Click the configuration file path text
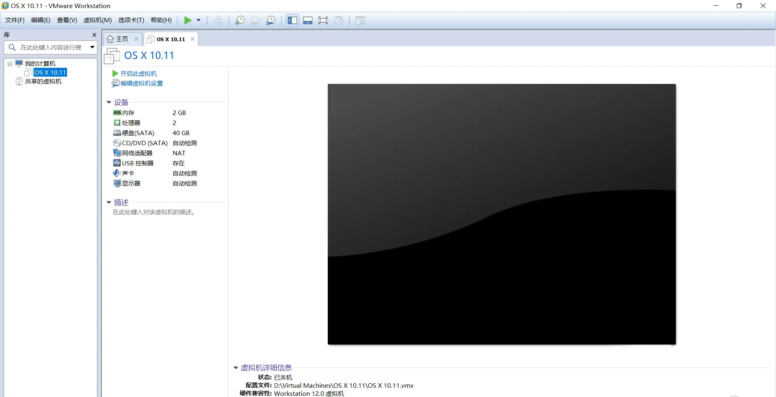Viewport: 776px width, 397px height. click(x=344, y=385)
